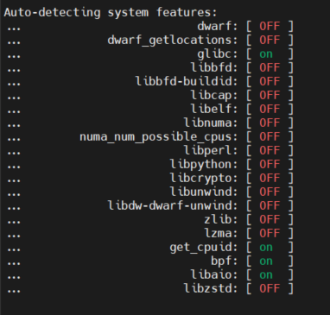Image resolution: width=330 pixels, height=315 pixels.
Task: Click the green 'on' status for get_cpuid
Action: (266, 247)
